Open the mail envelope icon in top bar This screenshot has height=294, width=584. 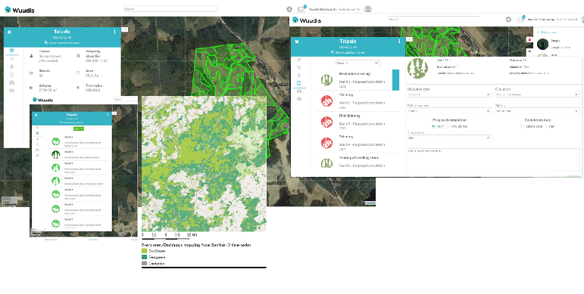pyautogui.click(x=301, y=9)
